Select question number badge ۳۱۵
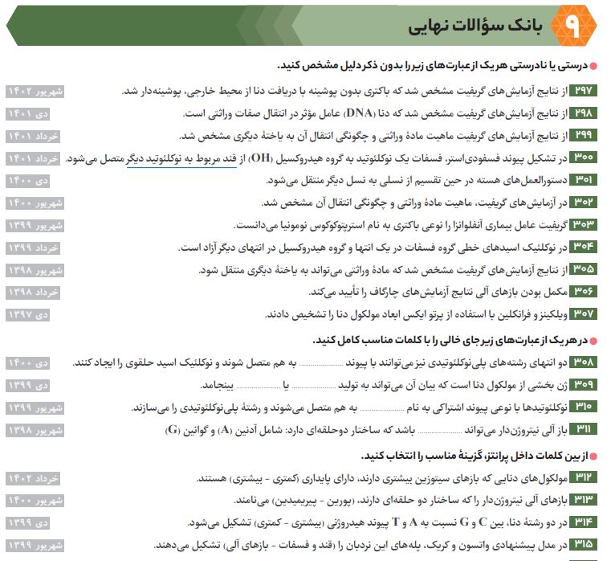The width and height of the screenshot is (611, 561). (583, 544)
